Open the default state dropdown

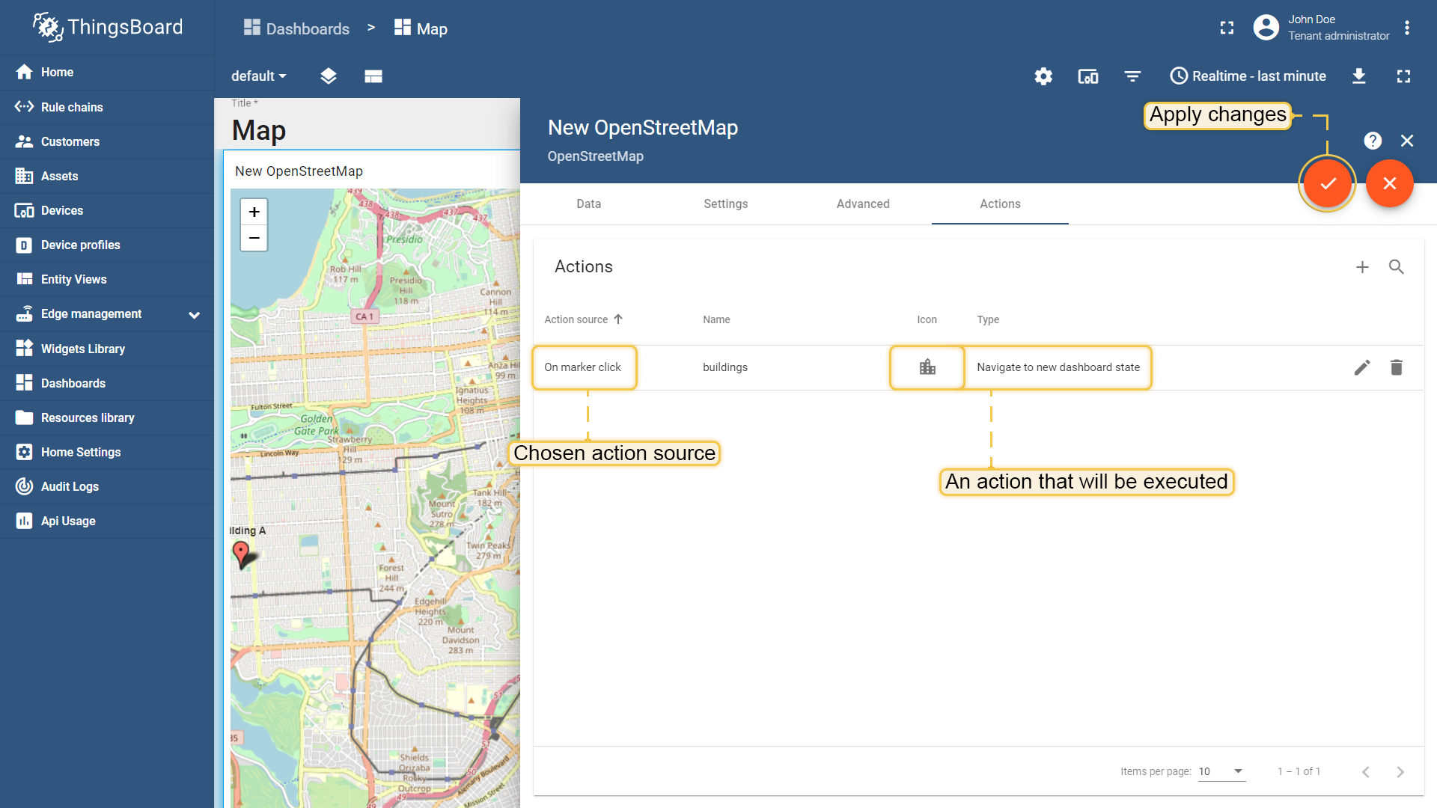pyautogui.click(x=258, y=76)
